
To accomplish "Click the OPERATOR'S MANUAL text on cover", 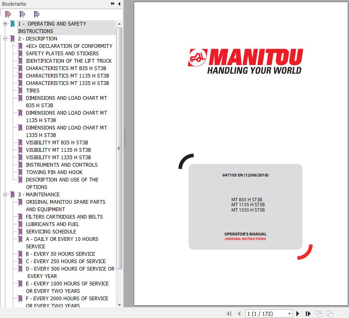I will (245, 234).
